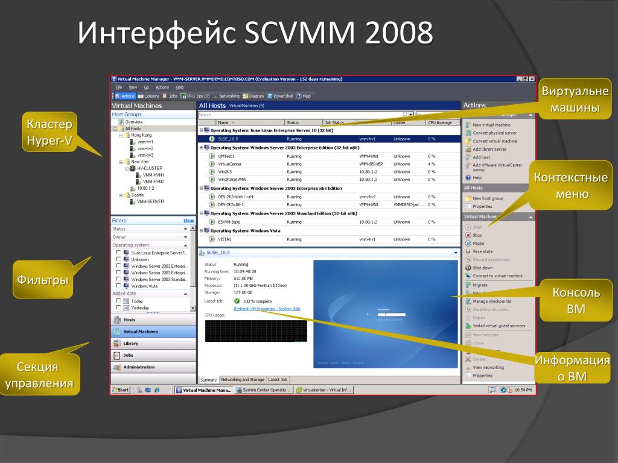Image resolution: width=618 pixels, height=463 pixels.
Task: Click Convert physical server action
Action: [x=491, y=133]
